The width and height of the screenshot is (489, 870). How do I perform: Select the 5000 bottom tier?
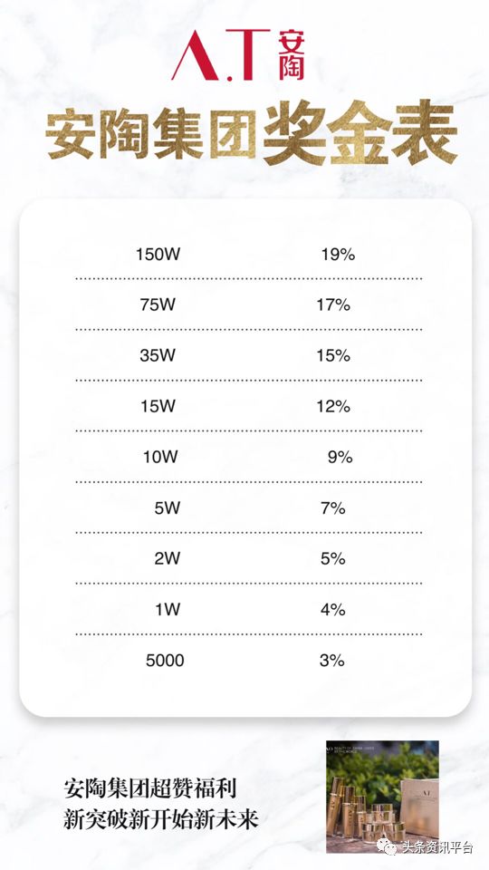(x=165, y=661)
